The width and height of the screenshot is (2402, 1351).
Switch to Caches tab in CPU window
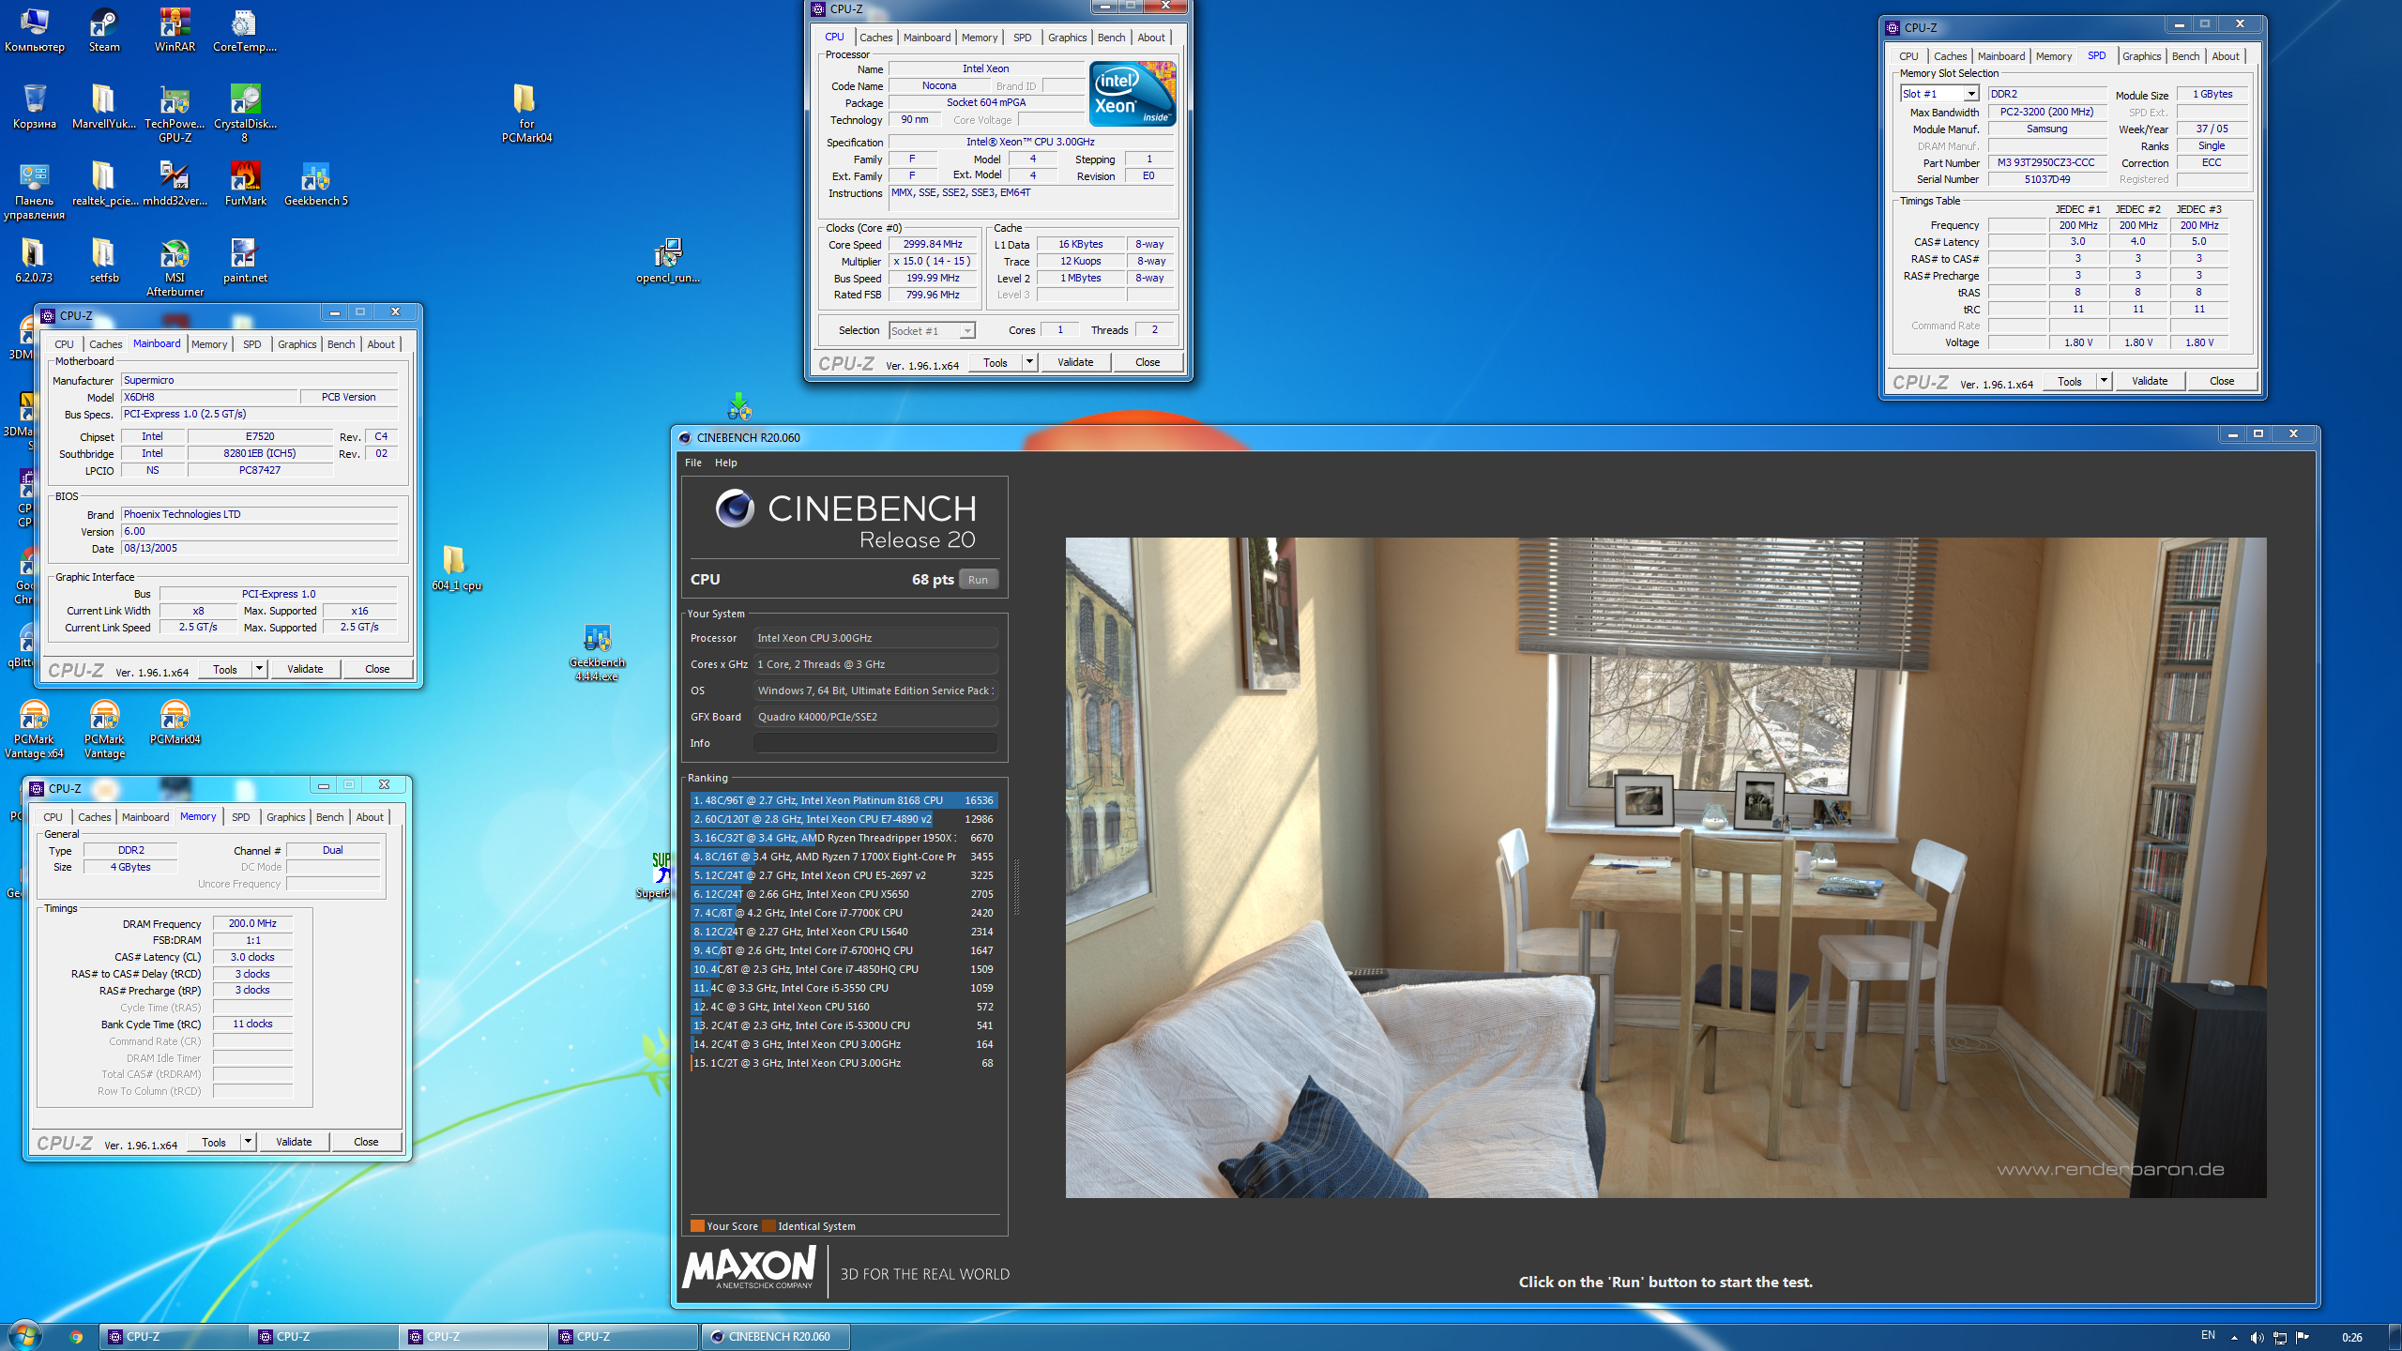pos(875,38)
